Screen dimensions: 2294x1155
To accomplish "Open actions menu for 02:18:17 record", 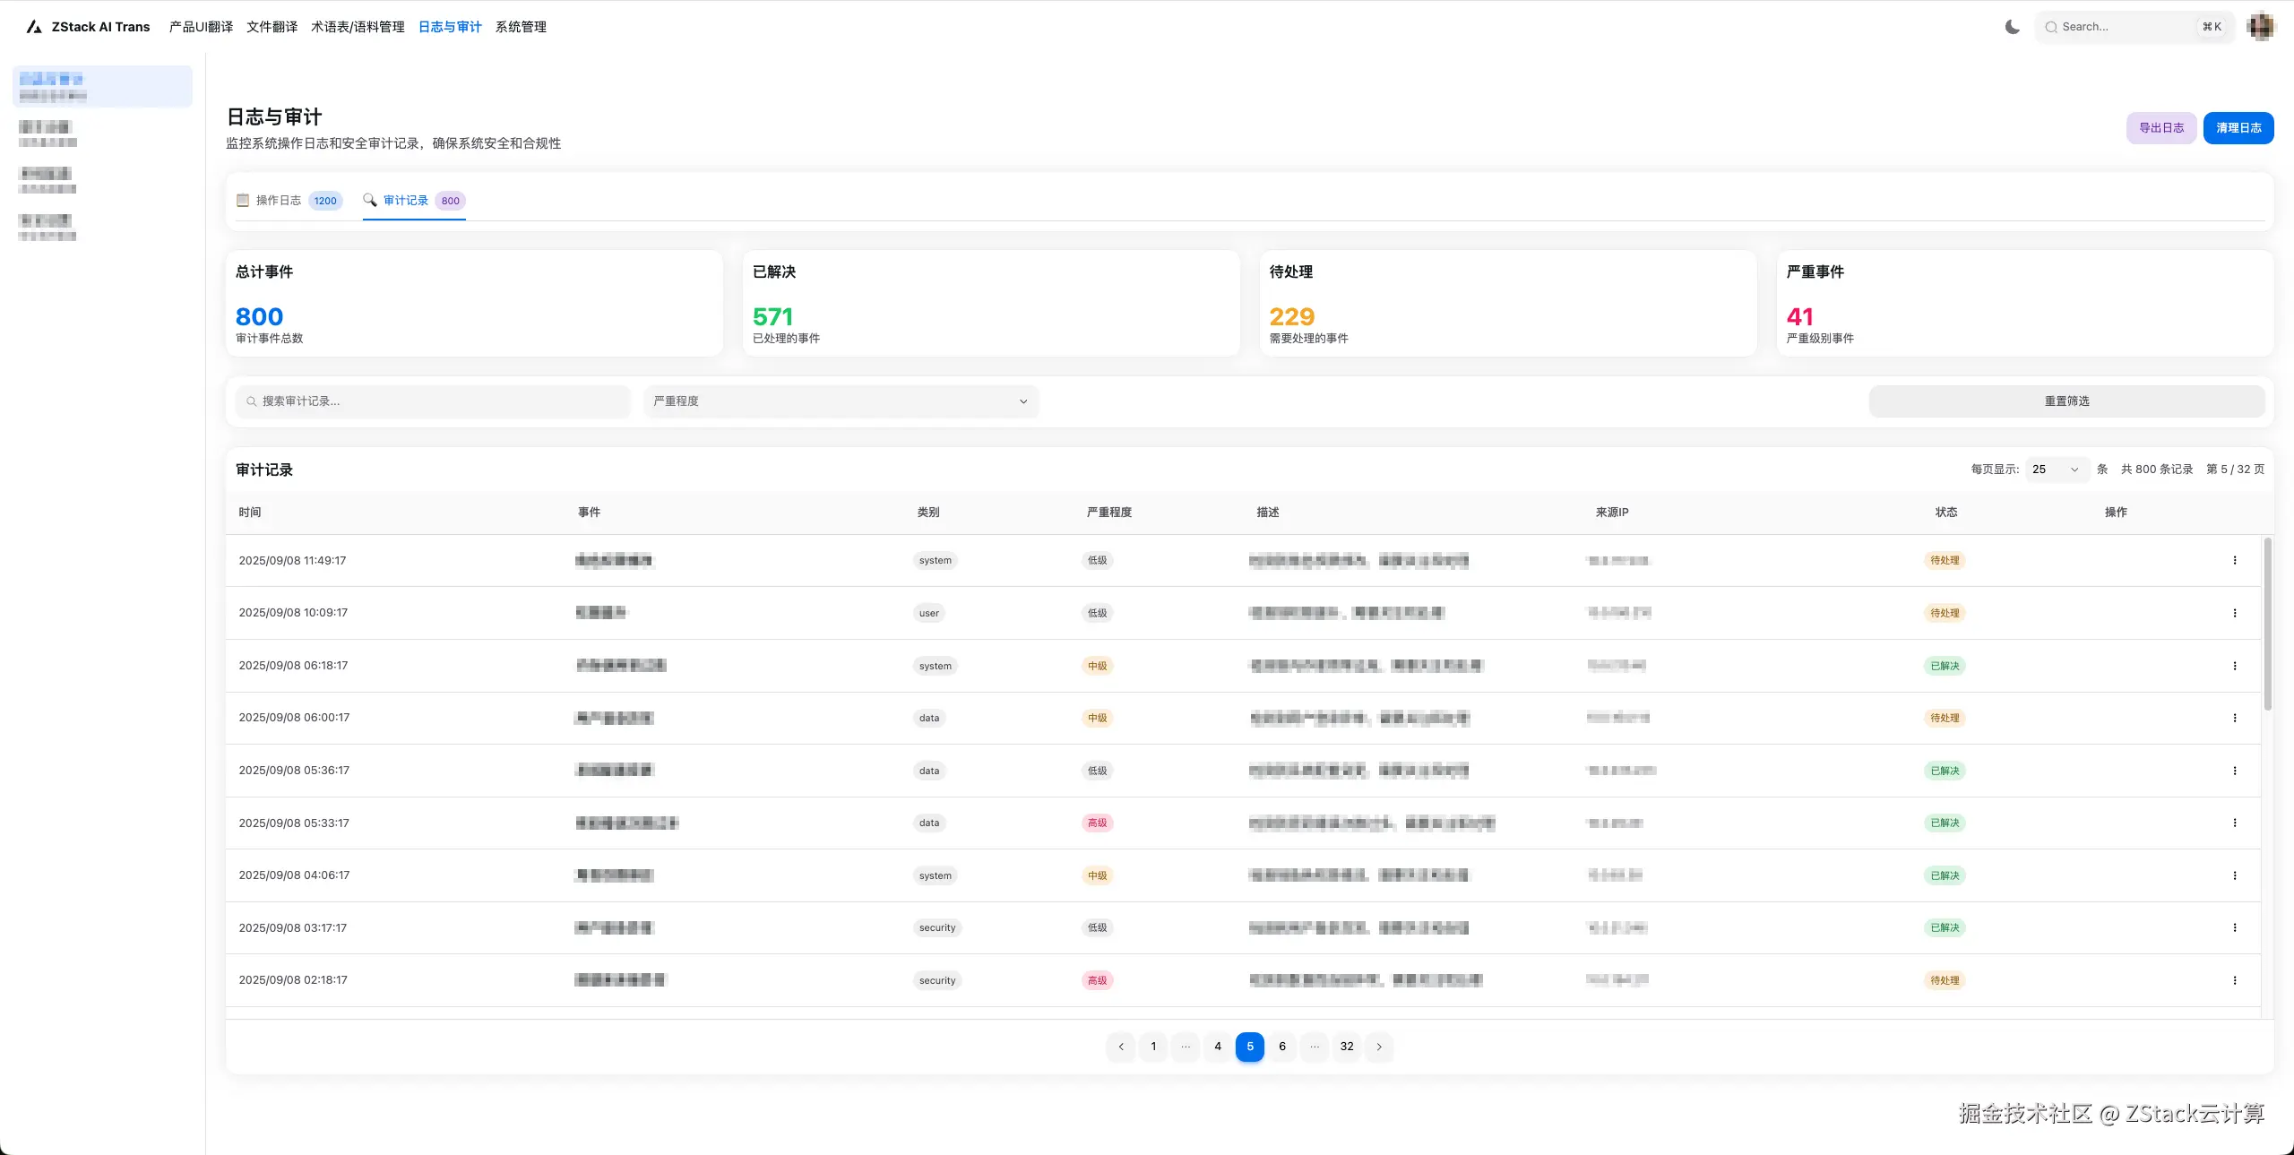I will pos(2234,980).
